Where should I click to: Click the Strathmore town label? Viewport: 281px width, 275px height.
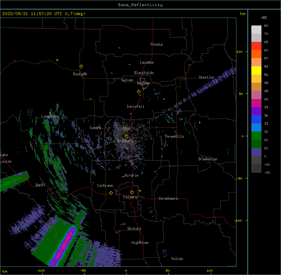click(x=168, y=199)
